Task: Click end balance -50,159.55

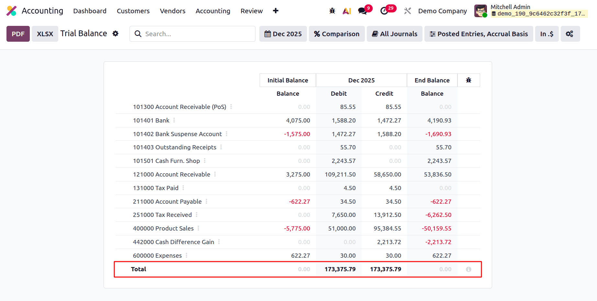Action: (436, 228)
